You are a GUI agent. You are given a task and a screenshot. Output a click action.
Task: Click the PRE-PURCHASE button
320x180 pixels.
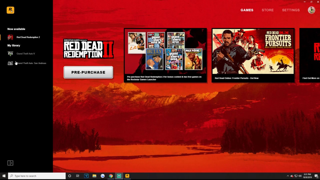point(88,72)
